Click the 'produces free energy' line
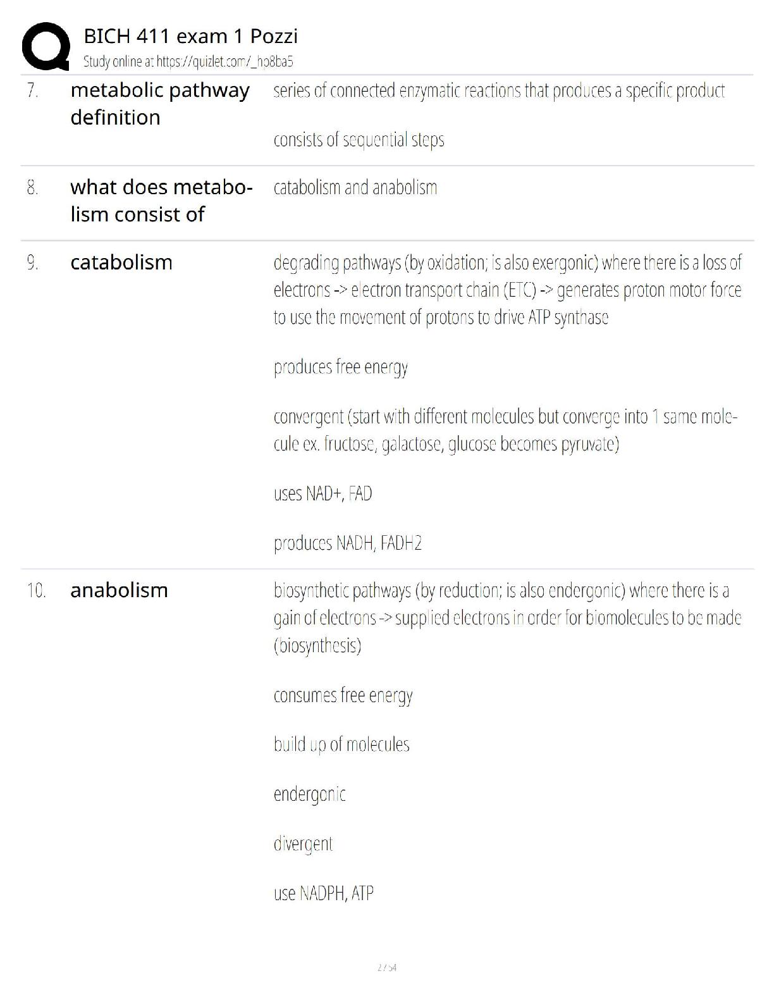The image size is (774, 1002). coord(341,368)
